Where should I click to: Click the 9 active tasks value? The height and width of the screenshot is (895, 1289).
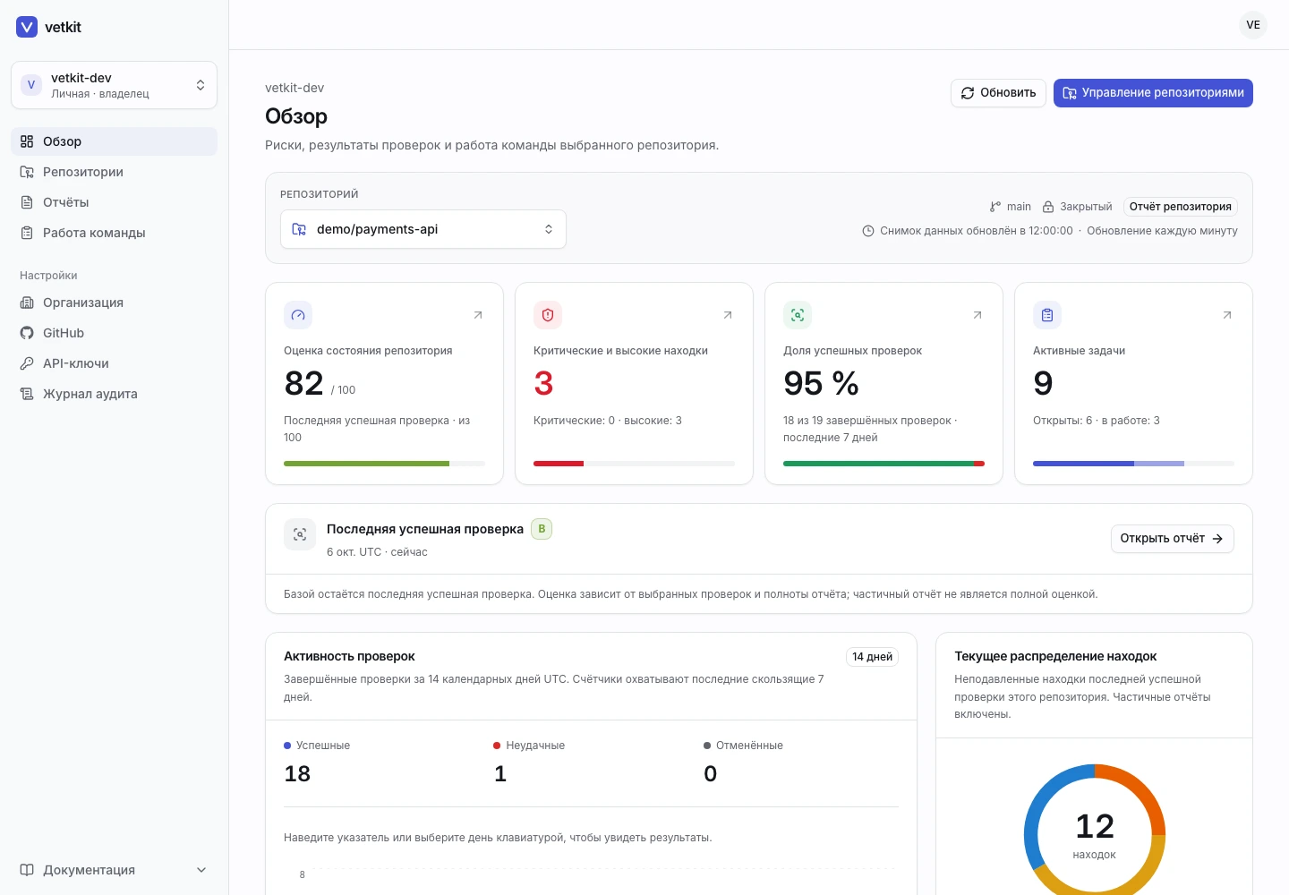click(1043, 384)
